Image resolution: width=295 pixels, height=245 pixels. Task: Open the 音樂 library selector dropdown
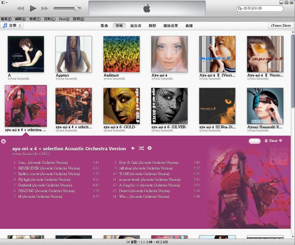(12, 26)
